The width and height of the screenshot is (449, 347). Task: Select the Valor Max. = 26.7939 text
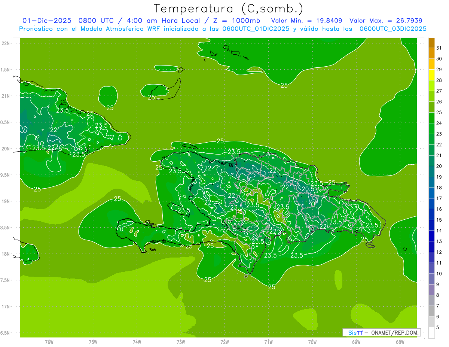click(386, 21)
